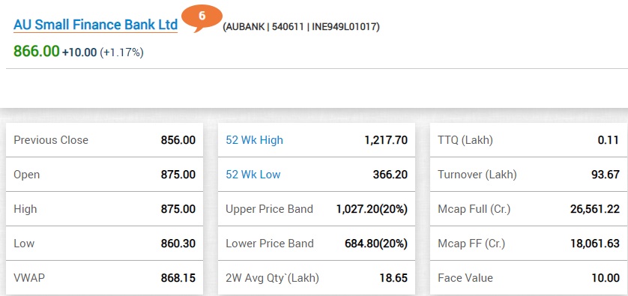Open the 52 Wk Low link
Image resolution: width=628 pixels, height=296 pixels.
(x=253, y=175)
